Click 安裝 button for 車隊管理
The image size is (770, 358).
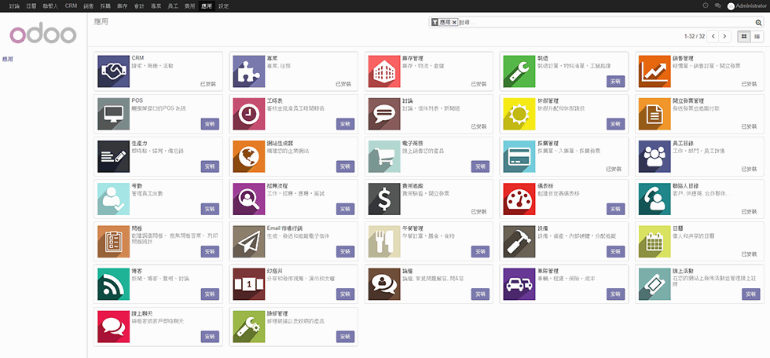tap(615, 294)
